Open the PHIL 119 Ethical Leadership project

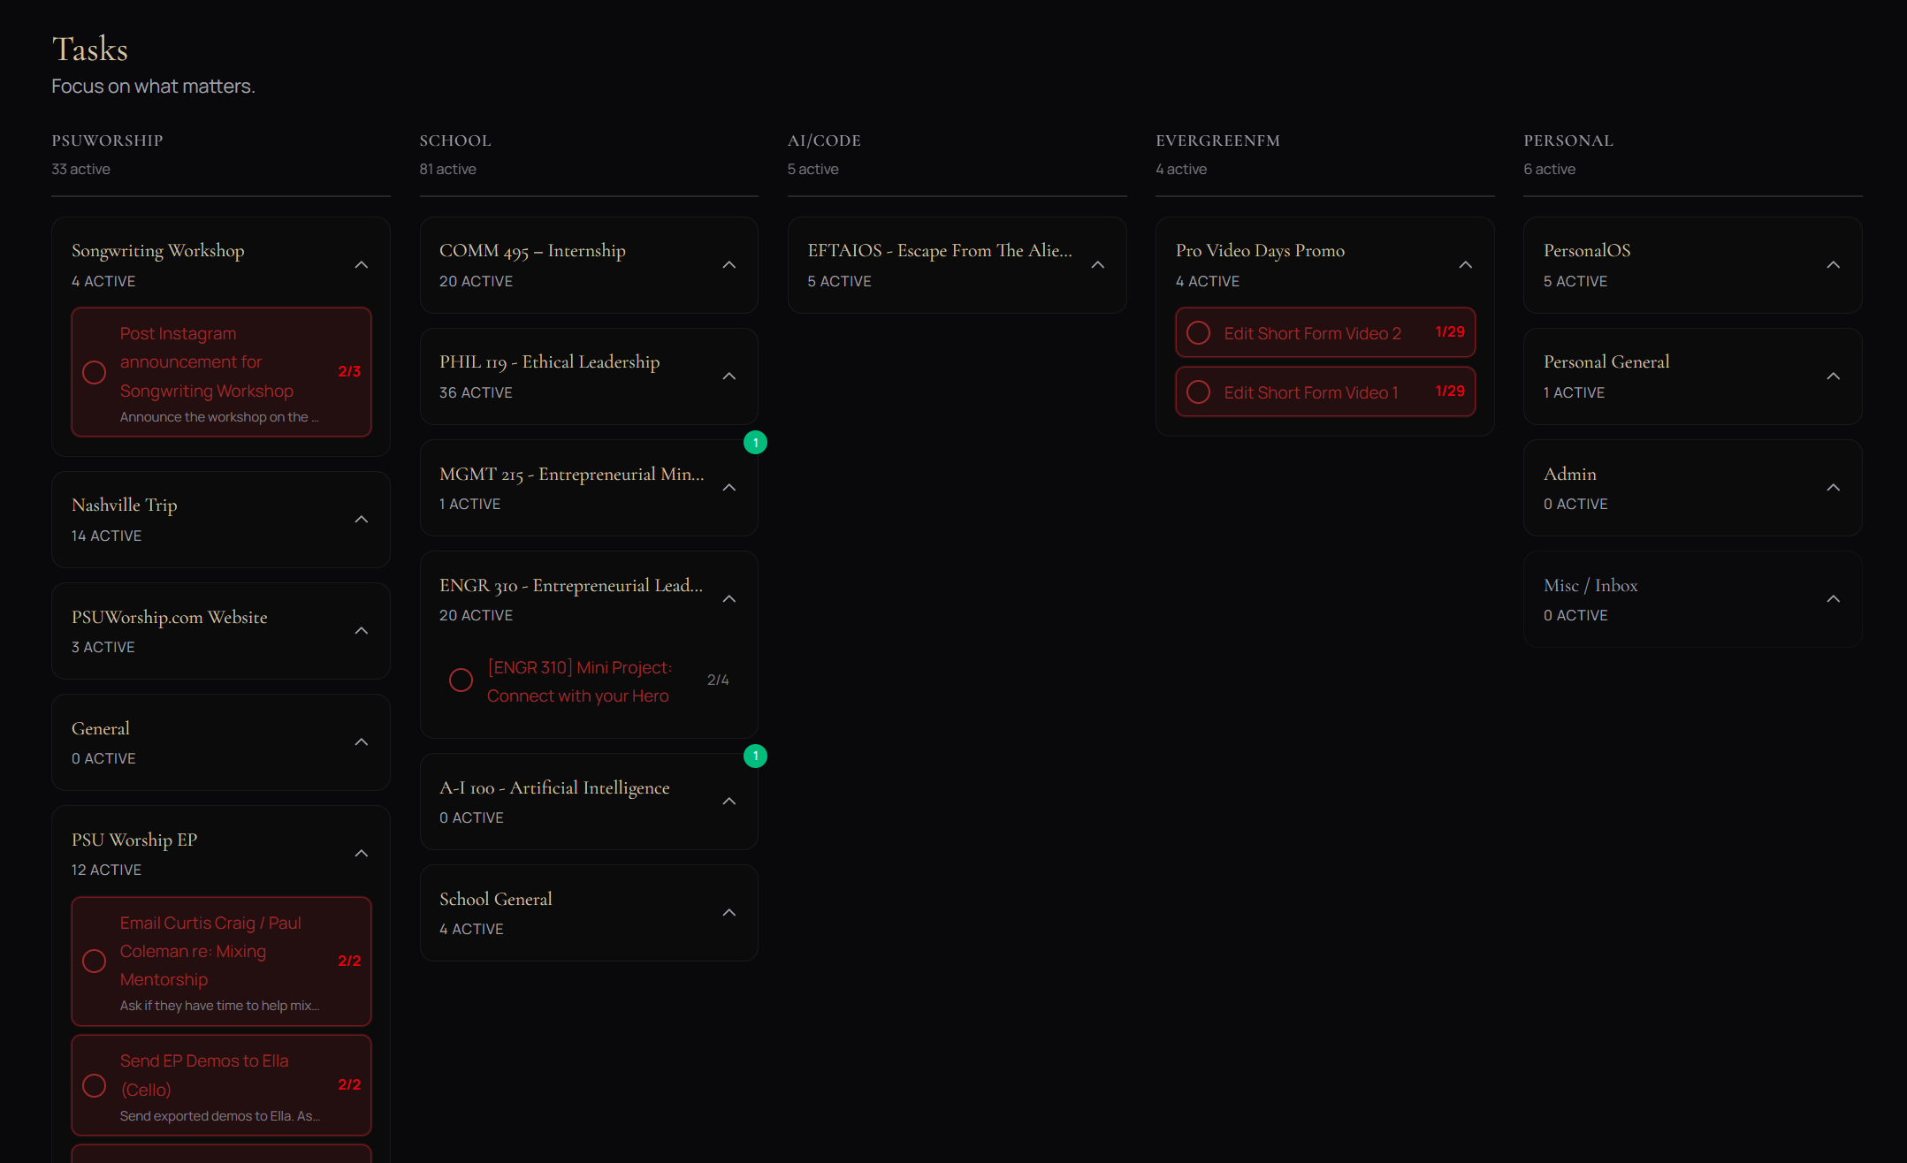point(549,362)
